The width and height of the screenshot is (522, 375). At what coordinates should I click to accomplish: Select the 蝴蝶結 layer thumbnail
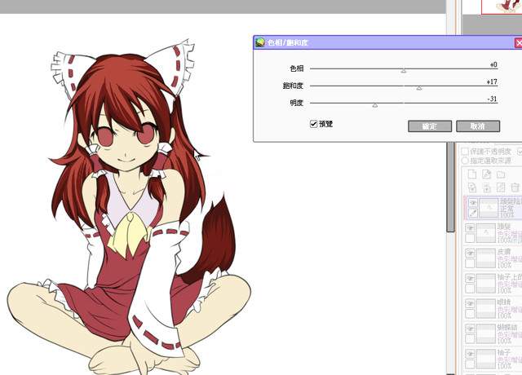point(486,334)
